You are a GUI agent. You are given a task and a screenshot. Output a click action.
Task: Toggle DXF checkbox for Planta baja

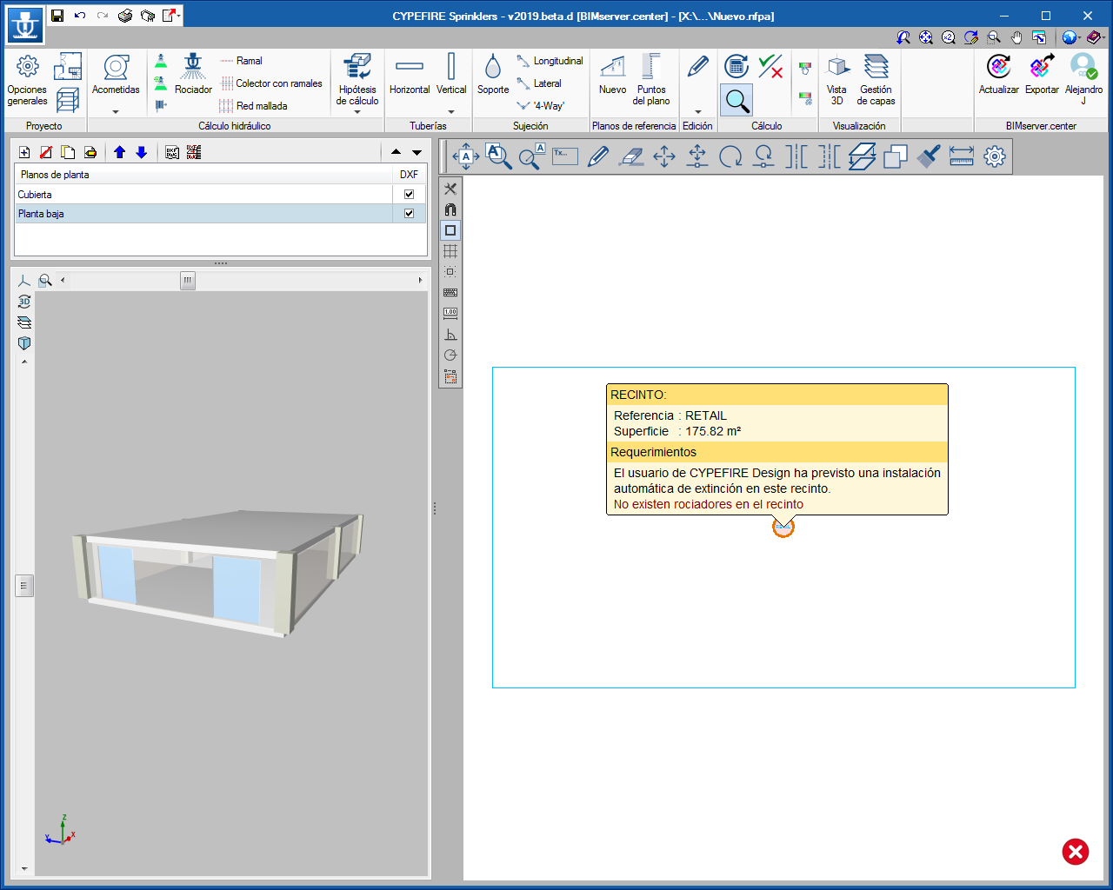coord(409,213)
